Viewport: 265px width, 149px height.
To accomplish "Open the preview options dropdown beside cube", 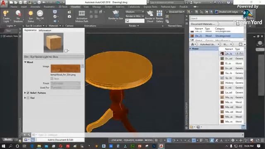I will (67, 50).
